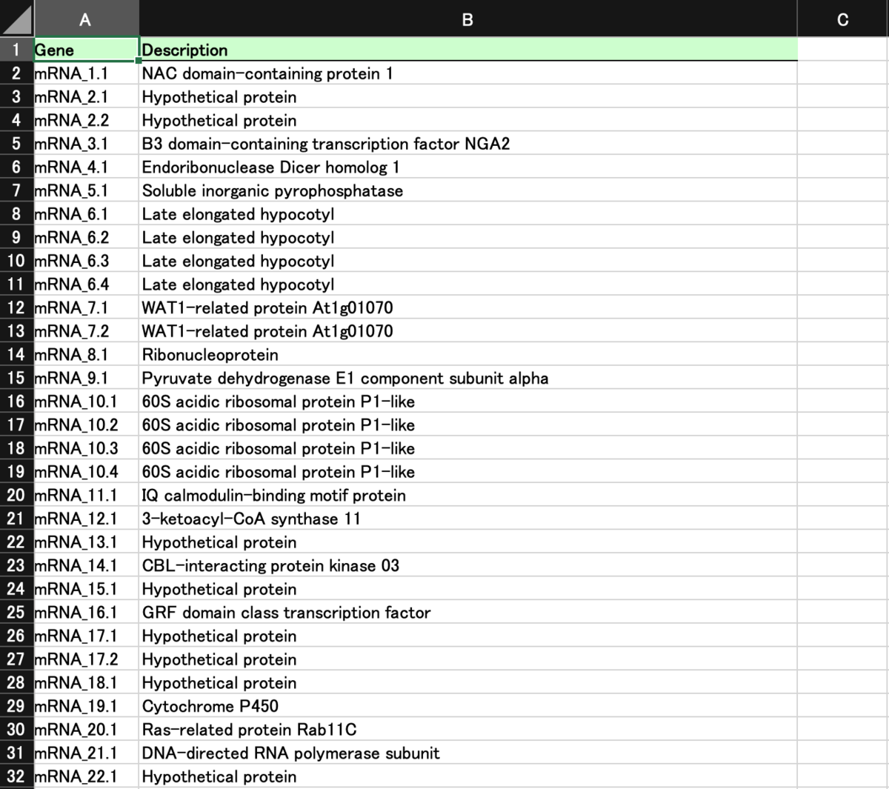Click cell mRNA_6.1
Screen dimensions: 889x789
[86, 214]
